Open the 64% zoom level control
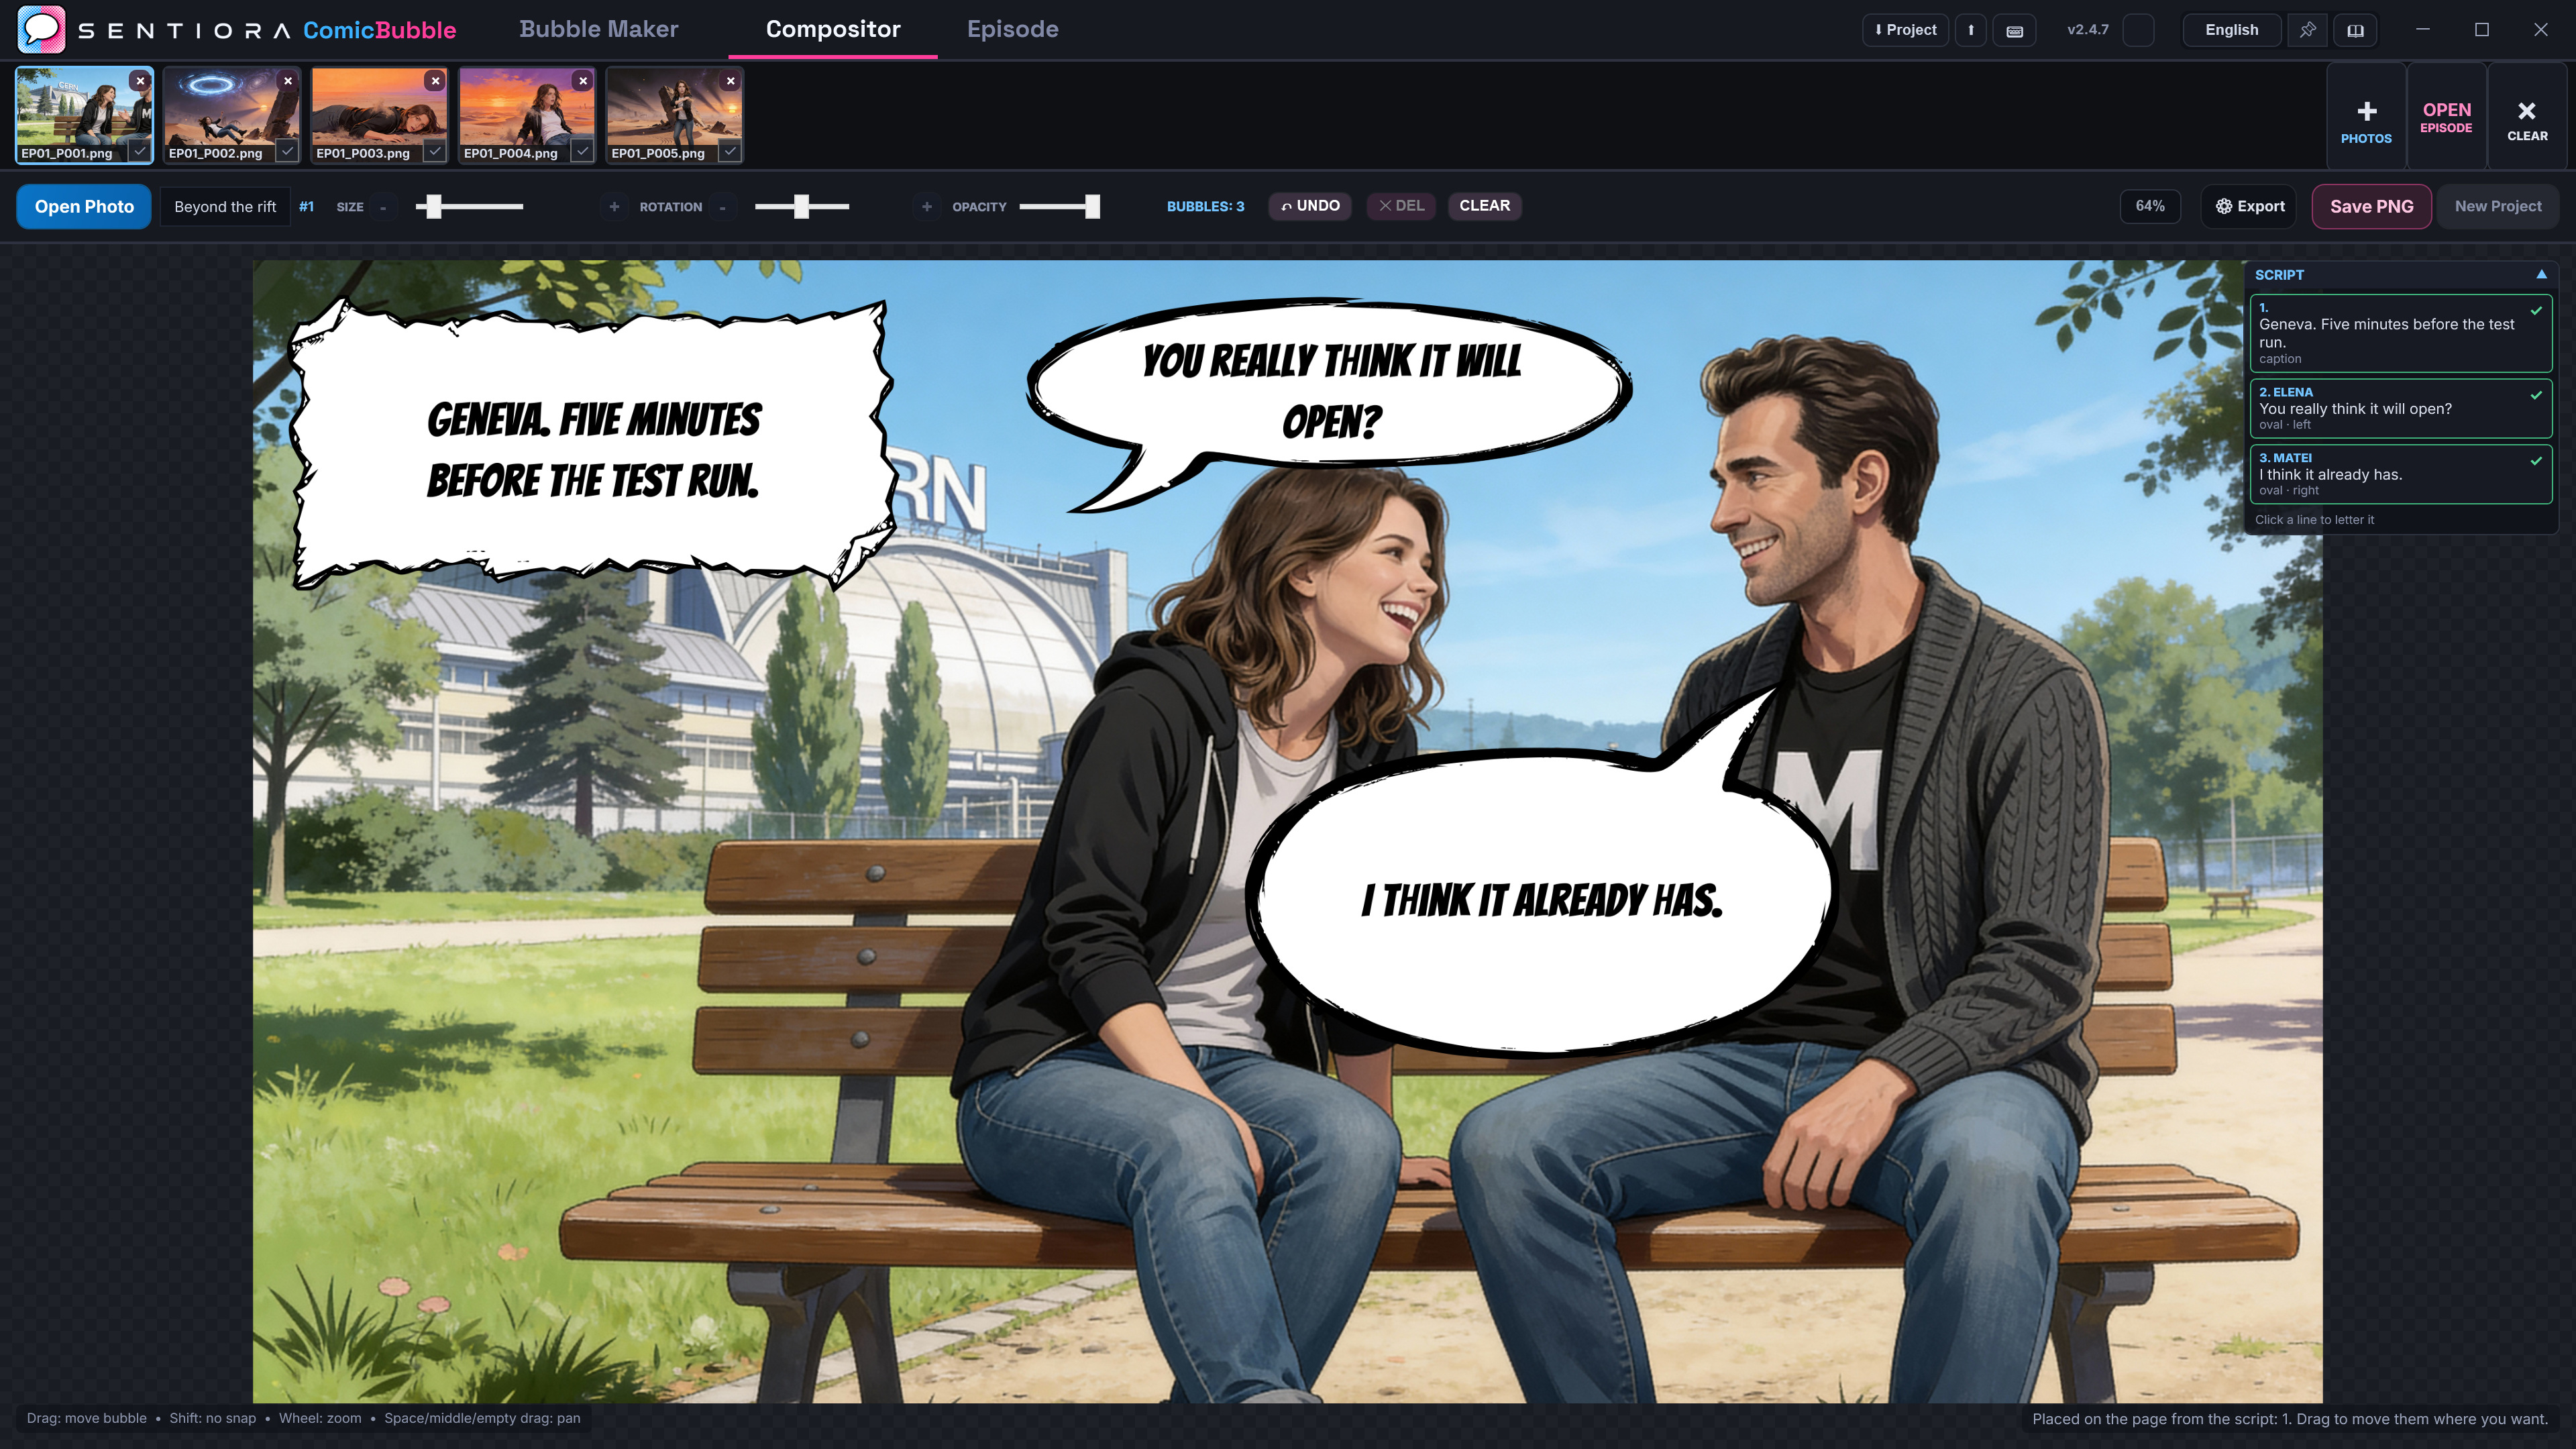The image size is (2576, 1449). (2150, 206)
